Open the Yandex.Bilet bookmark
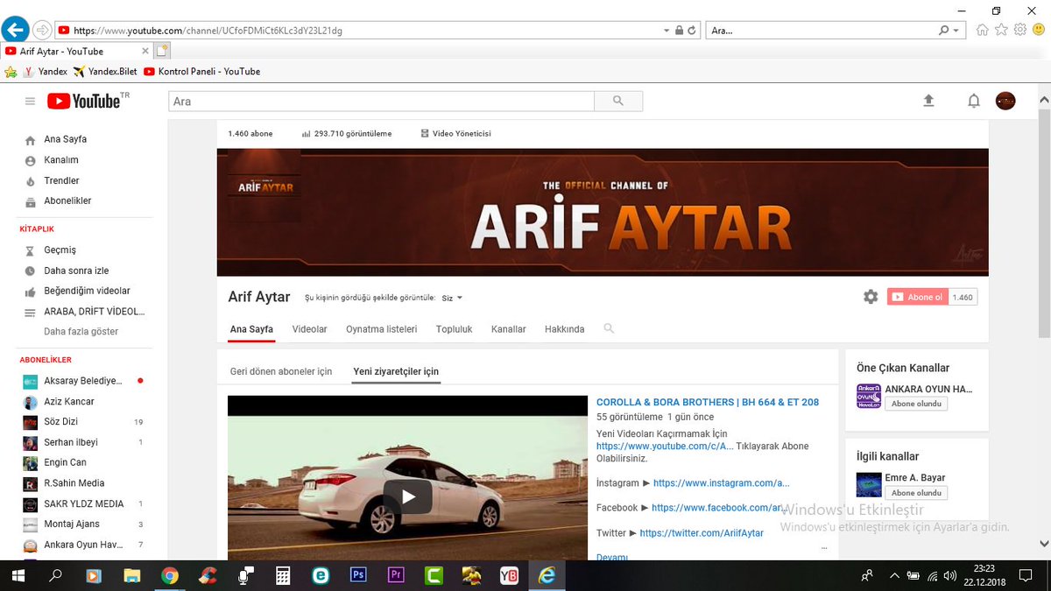The image size is (1051, 591). coord(106,71)
